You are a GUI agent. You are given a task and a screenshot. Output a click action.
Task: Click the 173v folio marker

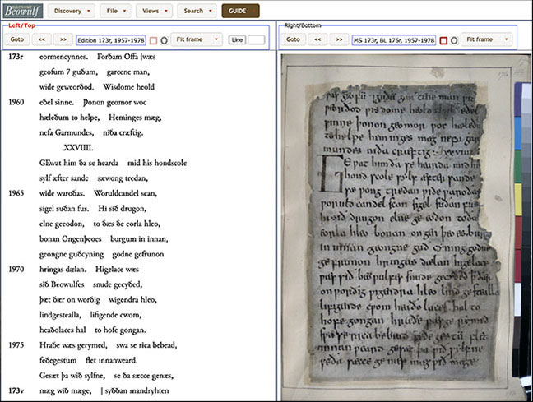pyautogui.click(x=16, y=390)
